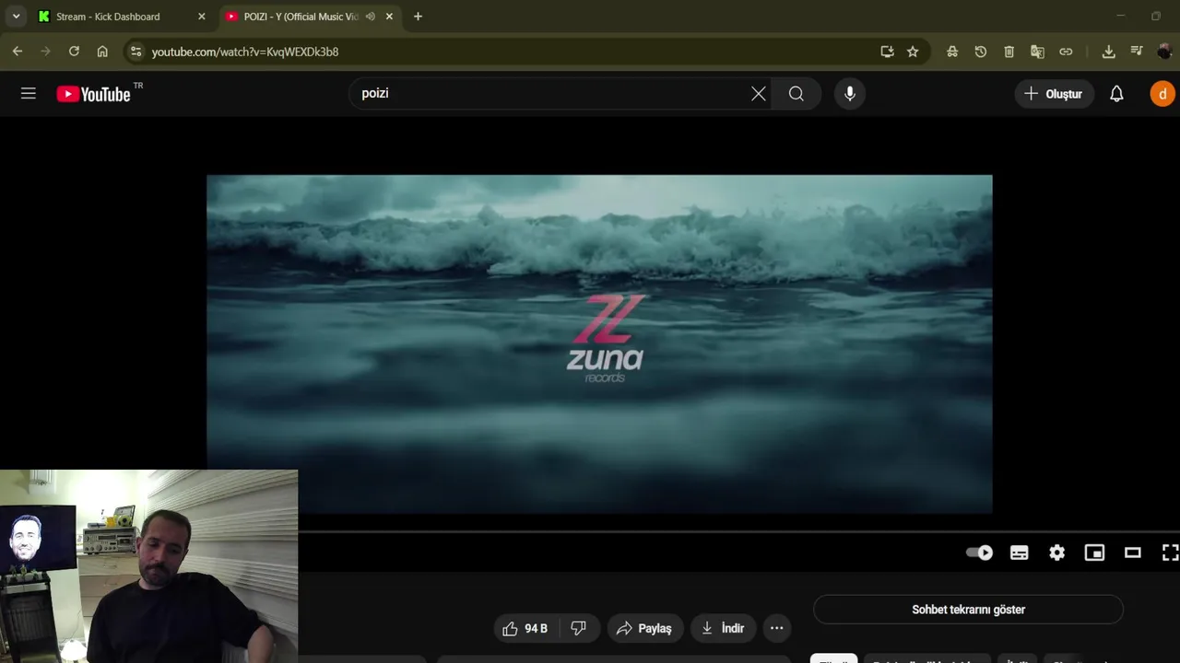Open the tab search dropdown arrow
This screenshot has width=1180, height=663.
[x=16, y=17]
